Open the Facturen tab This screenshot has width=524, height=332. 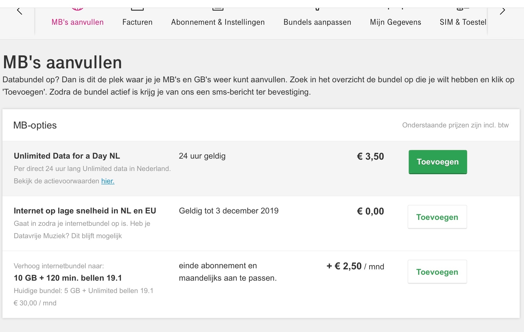coord(137,22)
